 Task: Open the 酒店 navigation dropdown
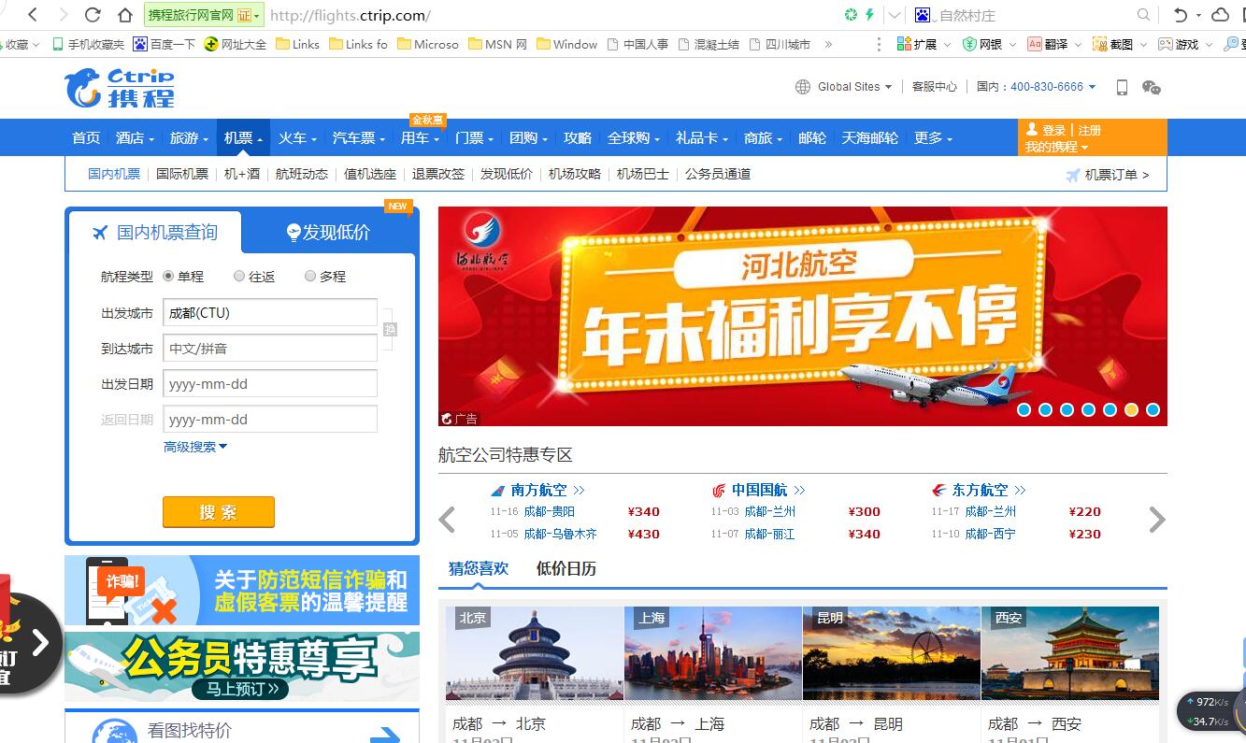click(135, 137)
